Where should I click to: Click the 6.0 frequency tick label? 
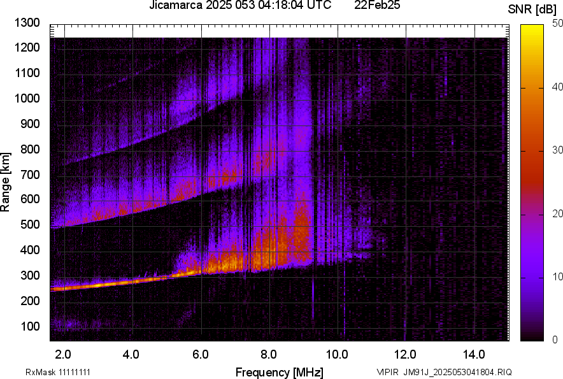[201, 355]
